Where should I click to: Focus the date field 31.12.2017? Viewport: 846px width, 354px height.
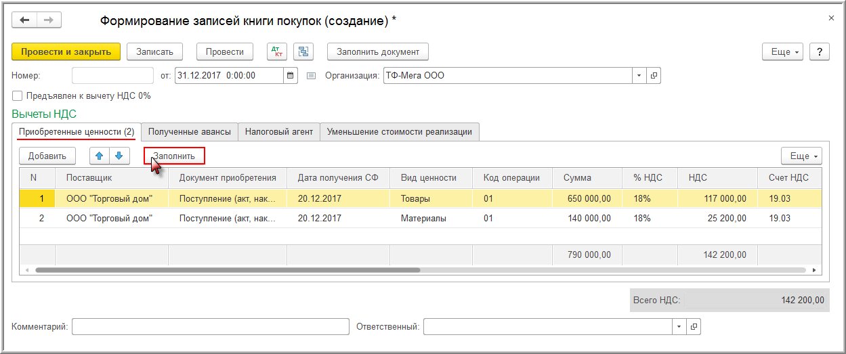(229, 75)
